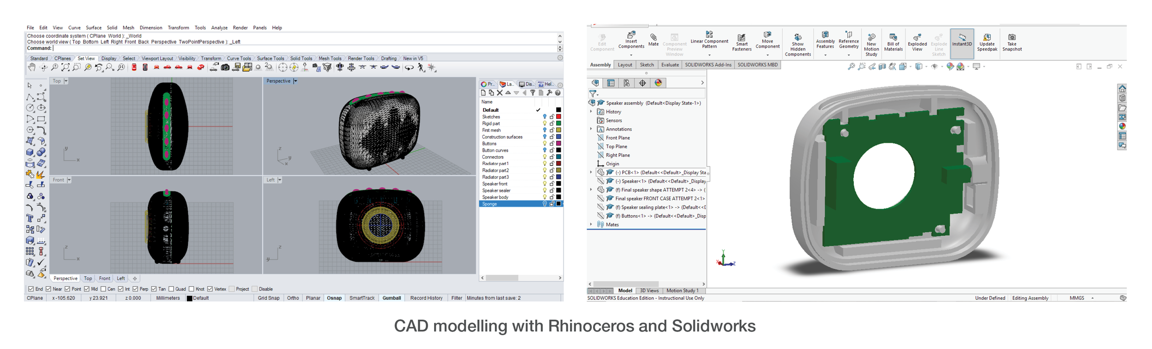Toggle the Point osnap checkbox
The width and height of the screenshot is (1152, 349).
[67, 289]
